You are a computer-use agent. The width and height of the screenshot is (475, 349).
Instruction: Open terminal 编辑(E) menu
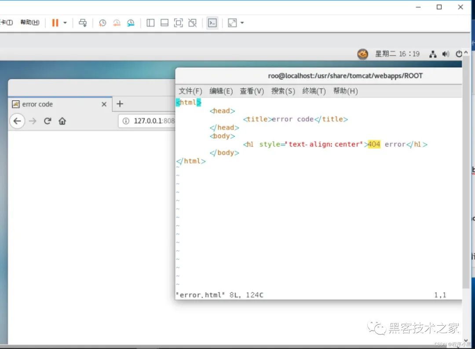coord(221,91)
